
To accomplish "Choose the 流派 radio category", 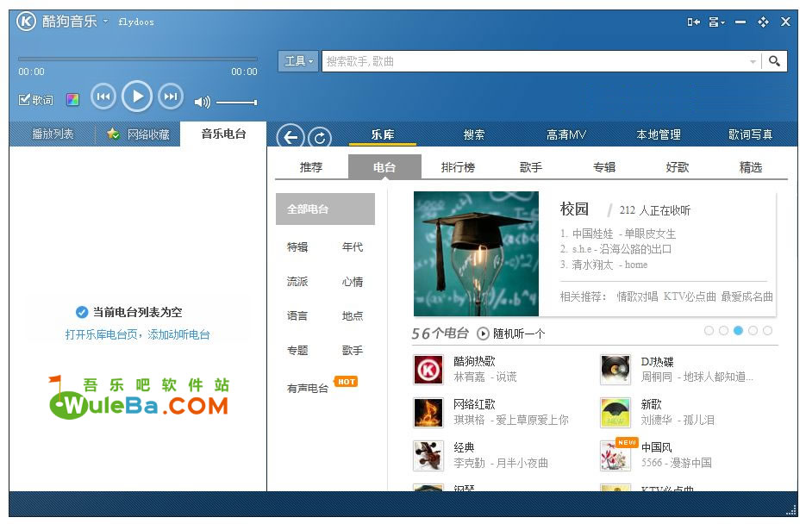I will point(297,281).
